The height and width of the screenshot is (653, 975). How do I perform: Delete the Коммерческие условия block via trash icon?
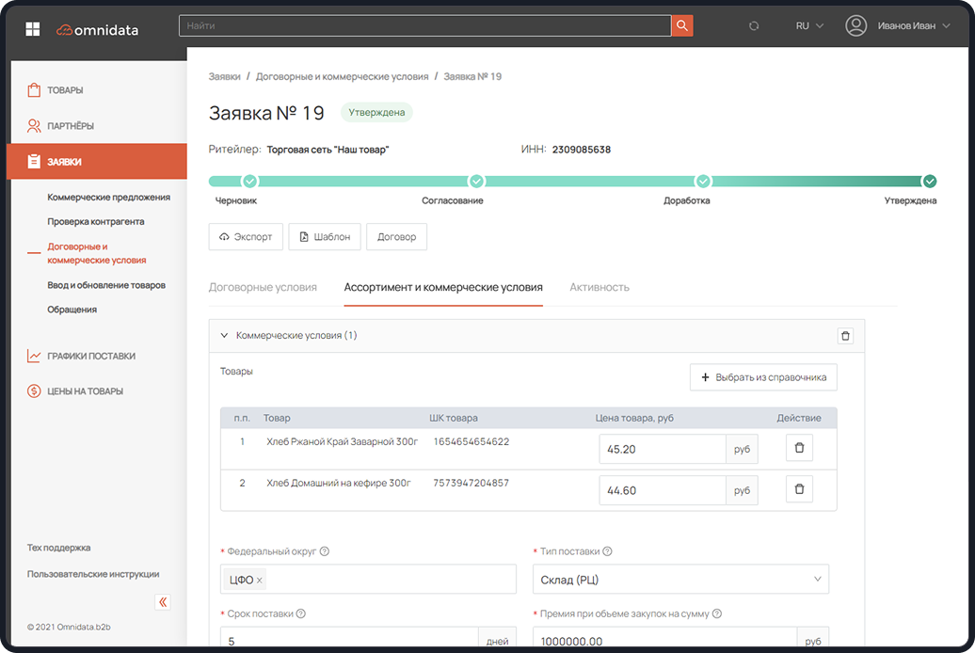(x=845, y=336)
